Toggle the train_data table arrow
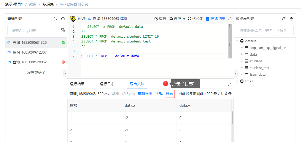Image resolution: width=301 pixels, height=147 pixels. coord(242,74)
